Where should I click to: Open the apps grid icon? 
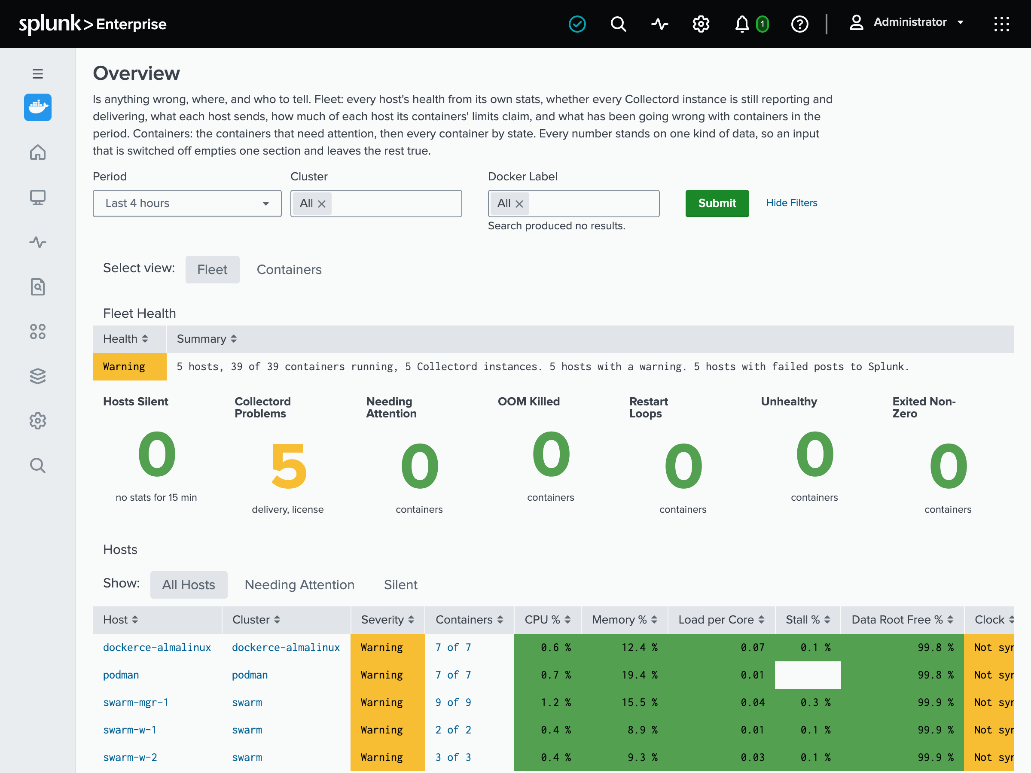[x=1001, y=24]
